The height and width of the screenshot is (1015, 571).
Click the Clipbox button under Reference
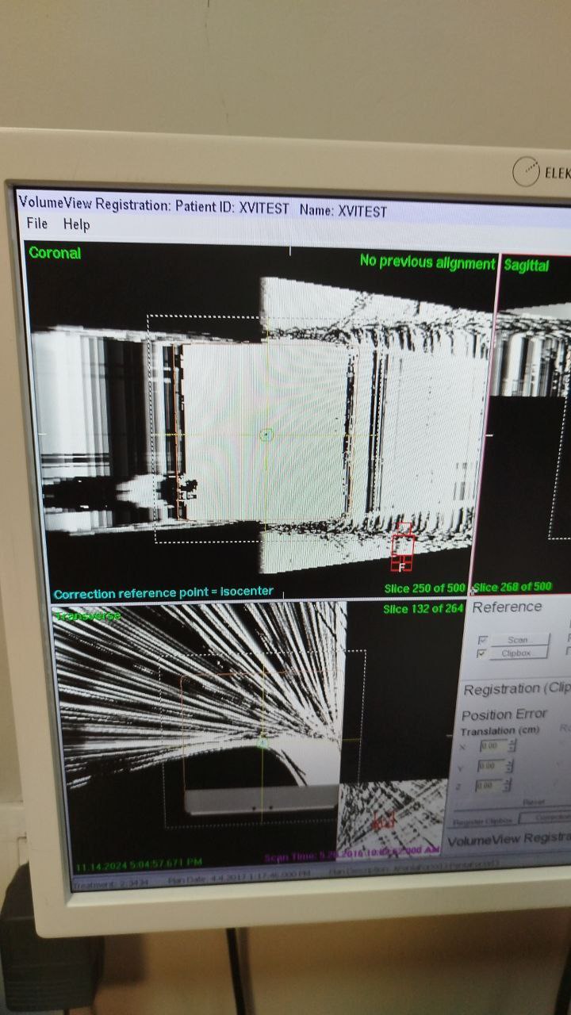pos(517,653)
